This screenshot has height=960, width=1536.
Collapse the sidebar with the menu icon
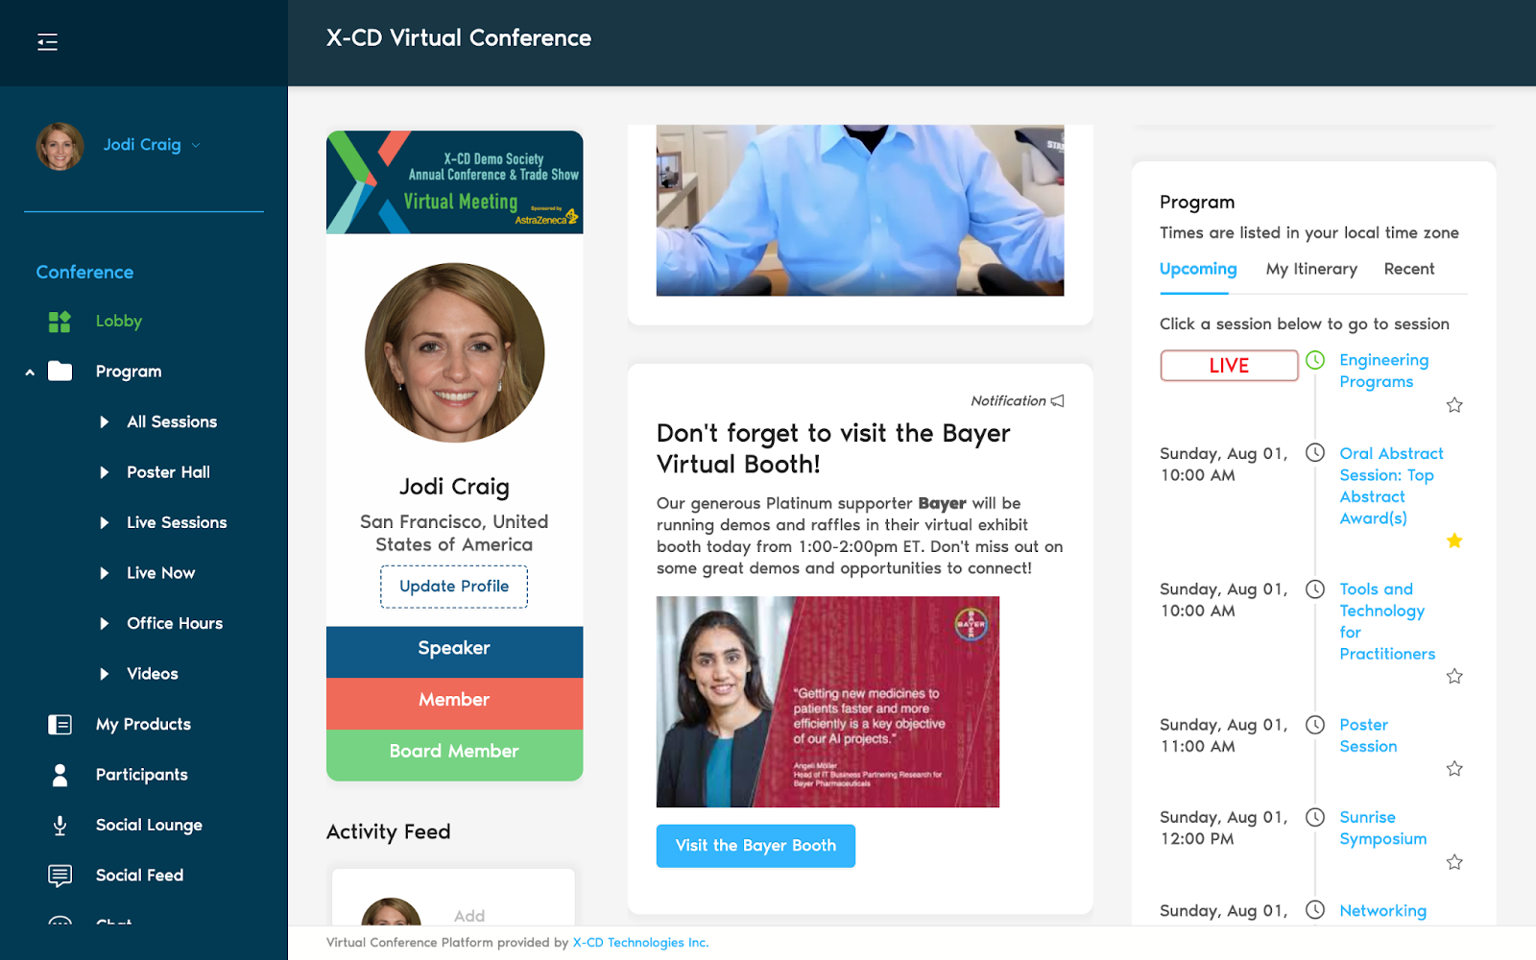[x=47, y=42]
